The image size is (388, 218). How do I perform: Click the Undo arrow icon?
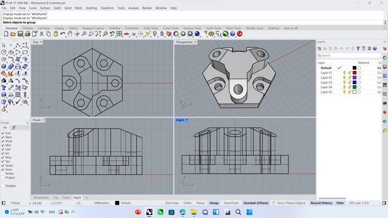click(x=62, y=34)
